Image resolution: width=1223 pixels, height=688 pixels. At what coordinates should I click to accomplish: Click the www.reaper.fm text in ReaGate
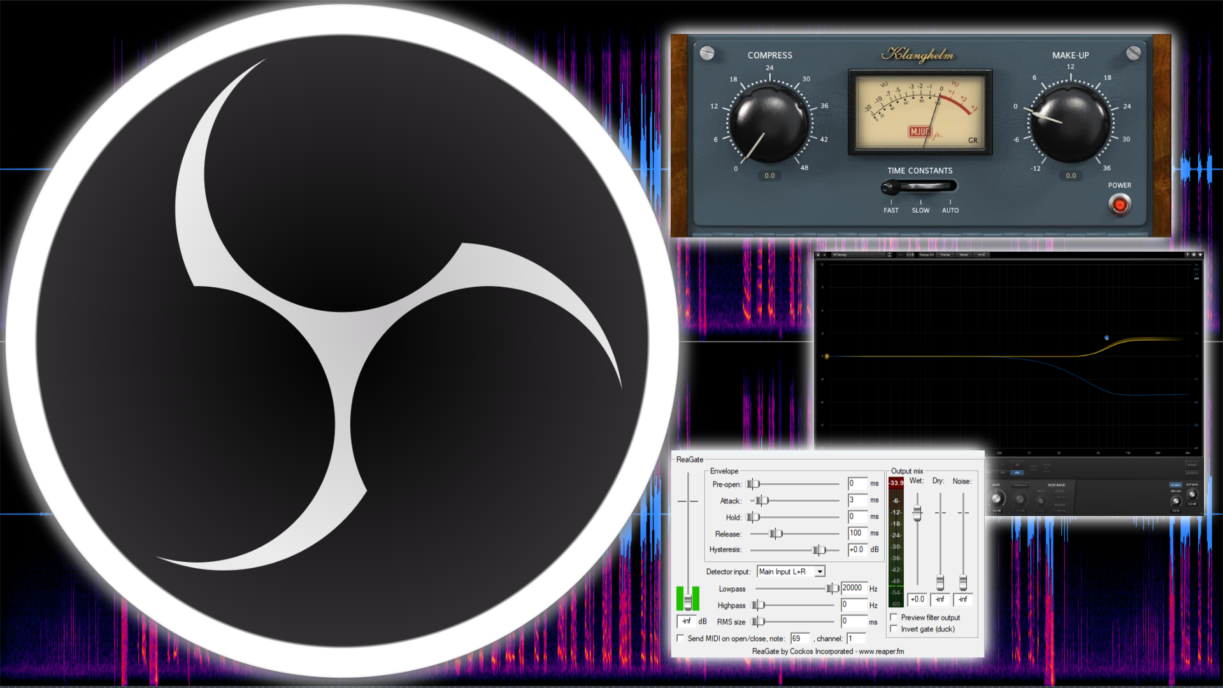tap(881, 651)
